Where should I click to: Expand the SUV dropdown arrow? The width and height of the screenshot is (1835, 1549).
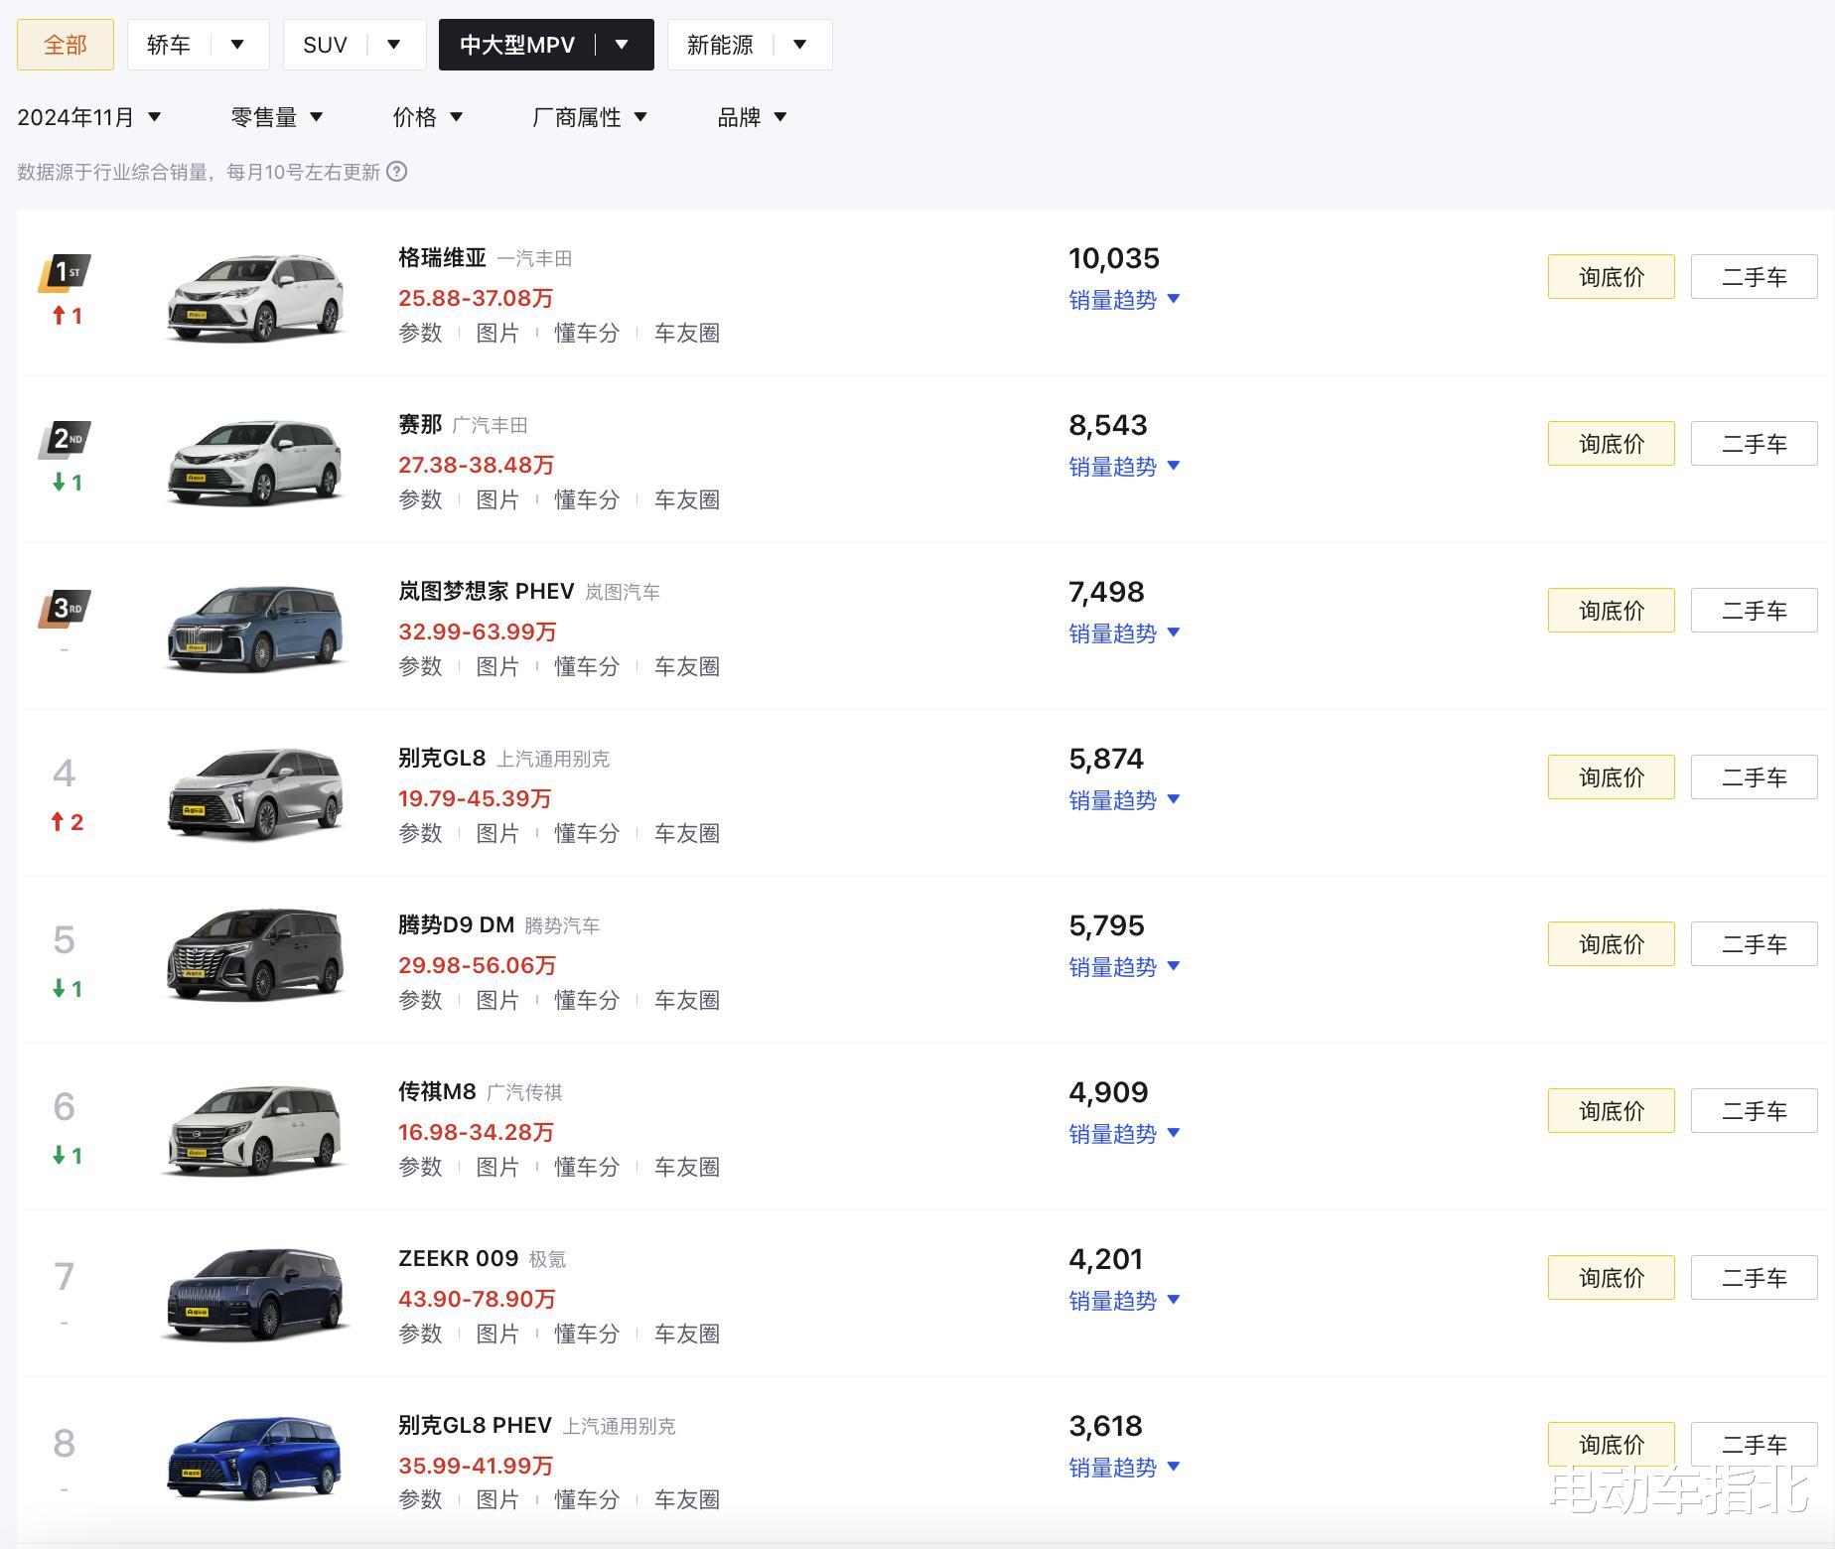(x=394, y=45)
